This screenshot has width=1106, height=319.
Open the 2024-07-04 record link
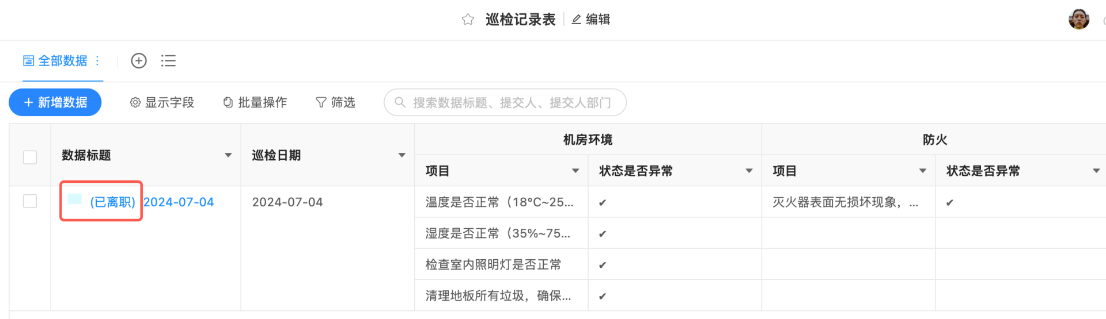tap(179, 202)
